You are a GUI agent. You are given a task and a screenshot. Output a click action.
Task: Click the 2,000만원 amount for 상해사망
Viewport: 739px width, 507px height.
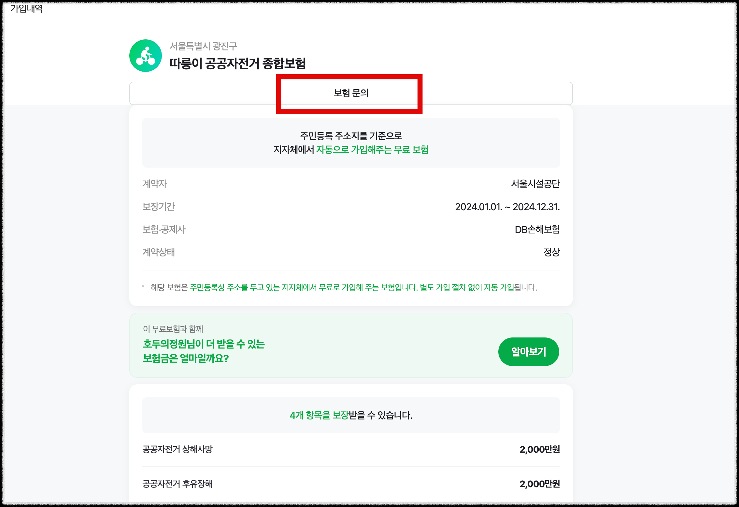[x=539, y=449]
